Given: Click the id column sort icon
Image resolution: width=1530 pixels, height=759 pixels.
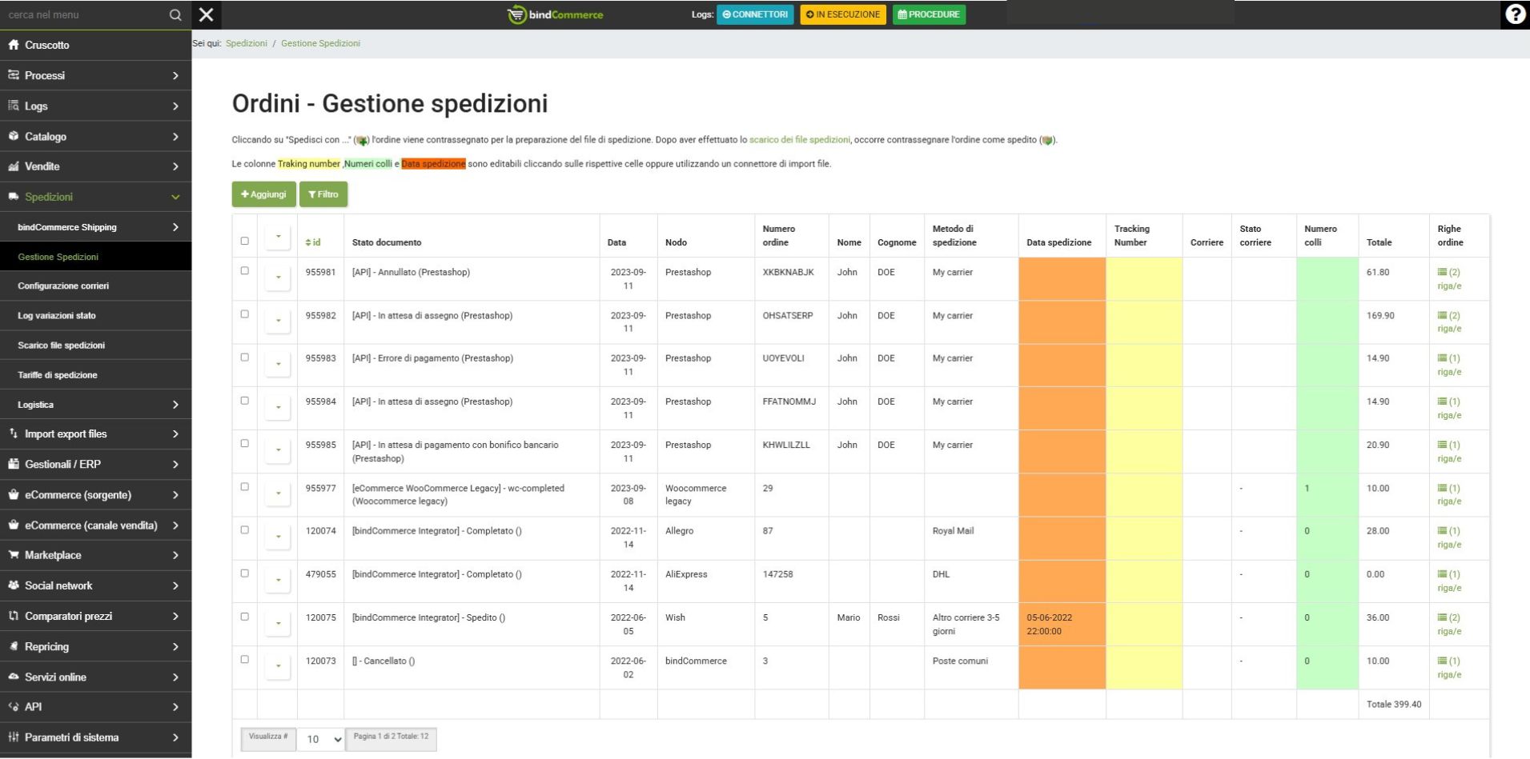Looking at the screenshot, I should (x=308, y=242).
